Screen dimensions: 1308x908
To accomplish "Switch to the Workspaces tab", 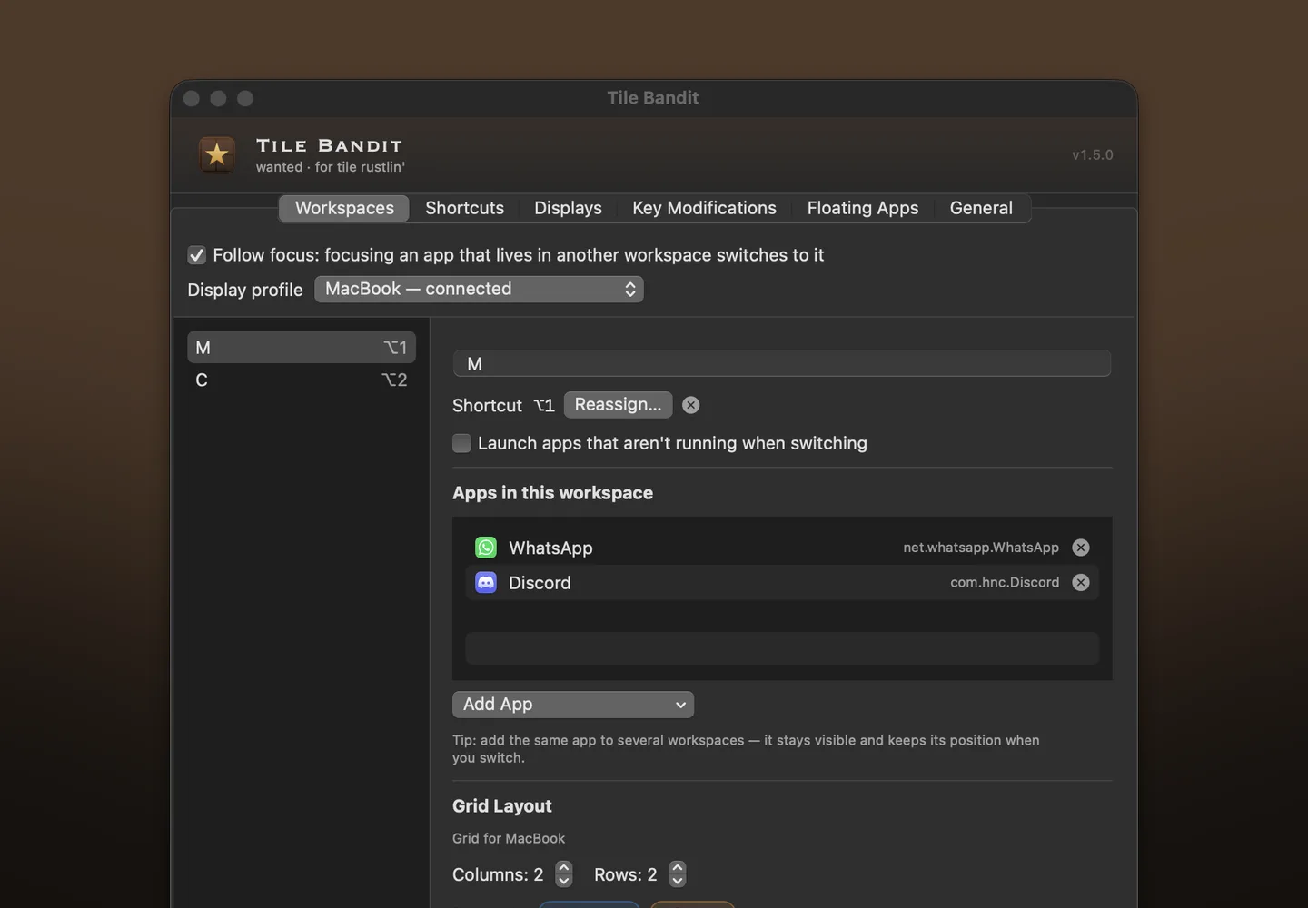I will click(x=344, y=208).
